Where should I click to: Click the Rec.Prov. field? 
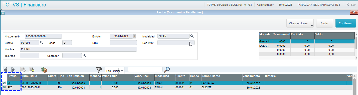pyautogui.click(x=176, y=43)
